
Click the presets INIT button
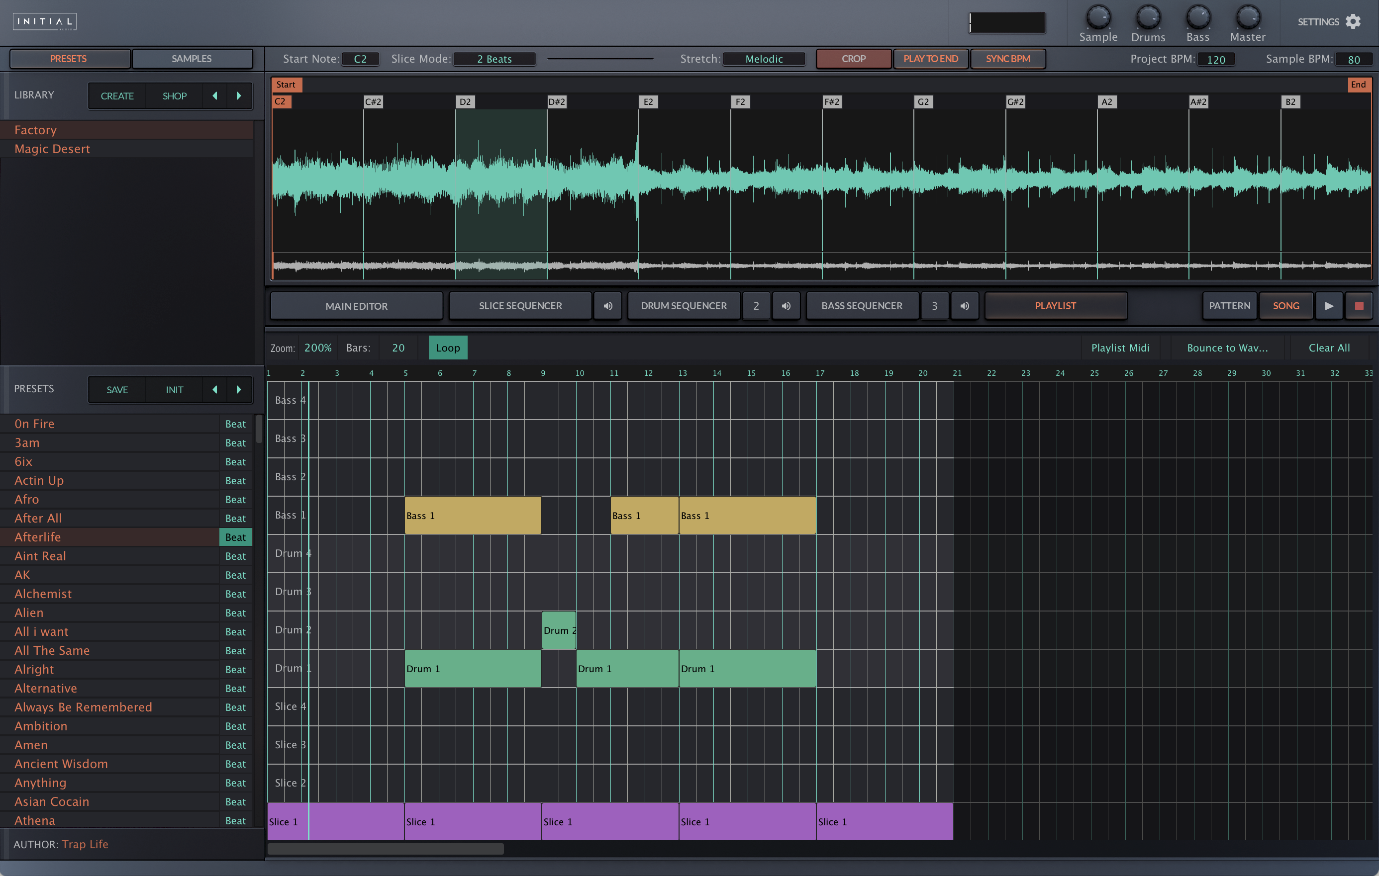coord(175,390)
